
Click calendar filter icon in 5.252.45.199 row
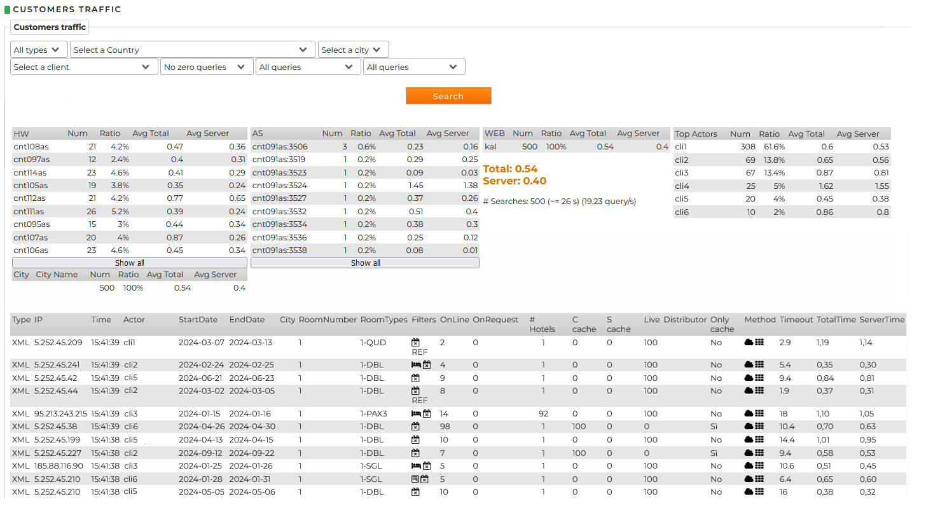415,439
